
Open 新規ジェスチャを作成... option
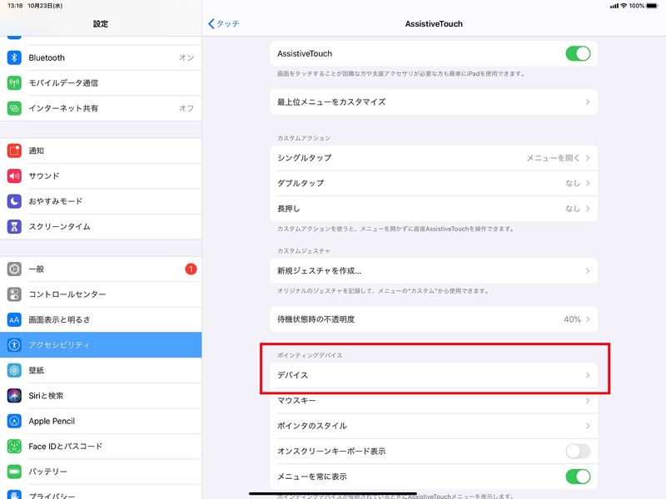click(434, 271)
